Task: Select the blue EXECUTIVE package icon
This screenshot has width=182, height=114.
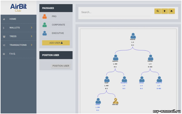Action: click(45, 33)
